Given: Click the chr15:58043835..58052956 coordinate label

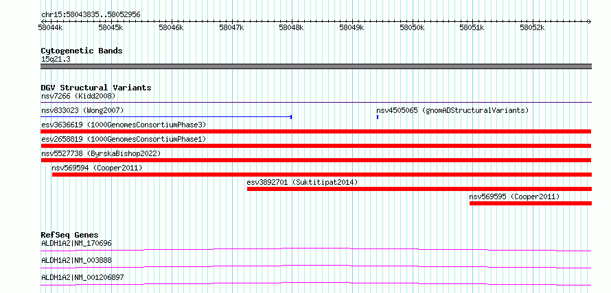Looking at the screenshot, I should tap(91, 15).
